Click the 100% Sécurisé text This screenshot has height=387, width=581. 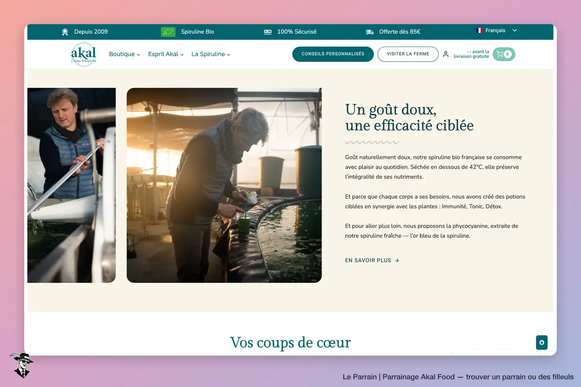pos(297,32)
